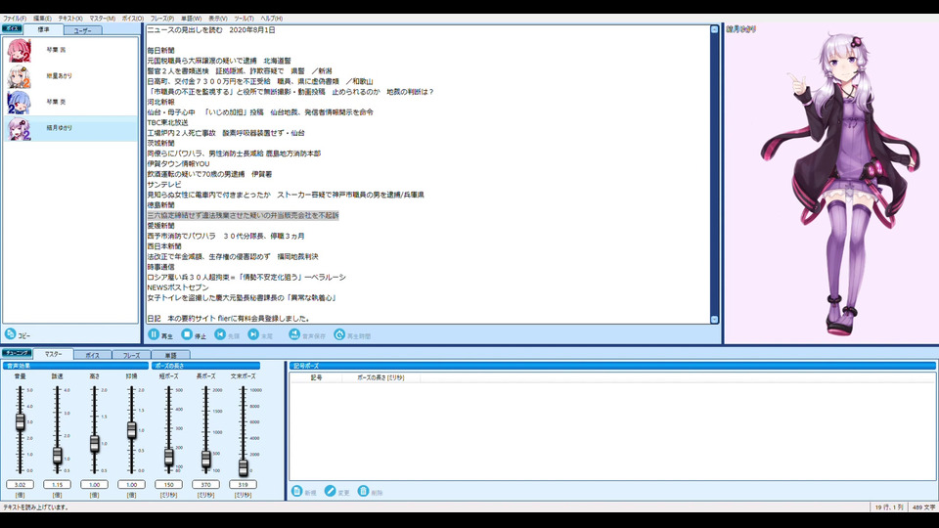The height and width of the screenshot is (528, 939).
Task: Click the 音量 volume slider handle
Action: [21, 421]
